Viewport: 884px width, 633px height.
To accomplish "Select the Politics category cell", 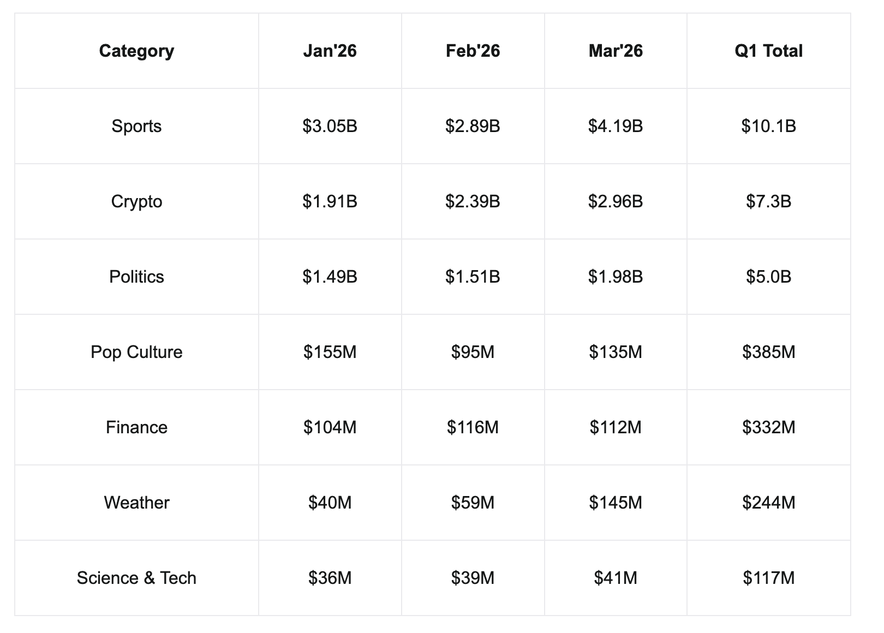I will click(136, 277).
